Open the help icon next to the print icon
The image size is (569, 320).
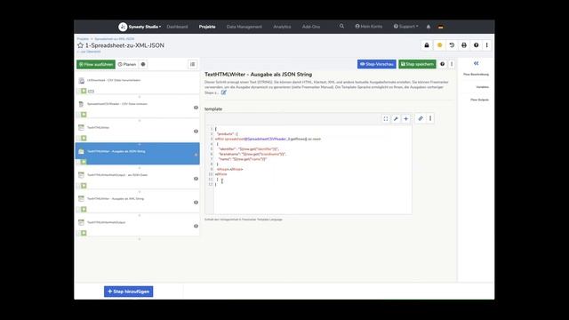pos(477,45)
